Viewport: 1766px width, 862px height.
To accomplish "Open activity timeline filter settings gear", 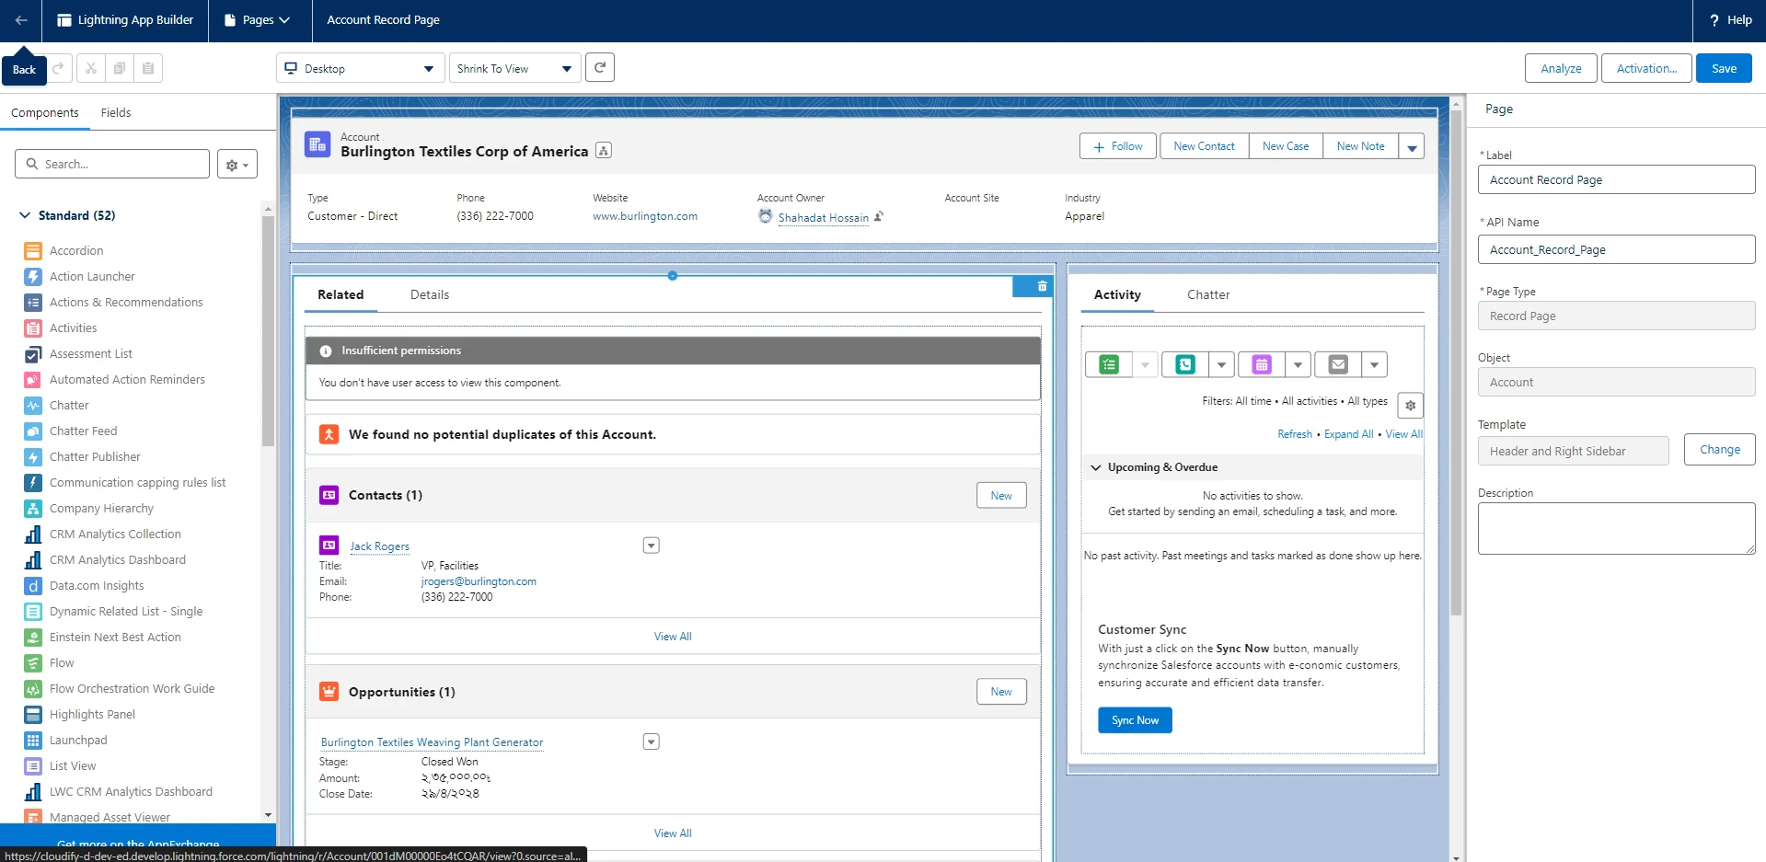I will pyautogui.click(x=1410, y=406).
